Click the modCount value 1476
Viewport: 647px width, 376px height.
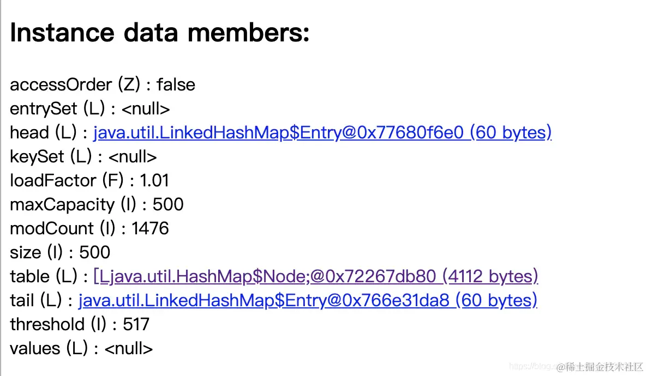150,228
